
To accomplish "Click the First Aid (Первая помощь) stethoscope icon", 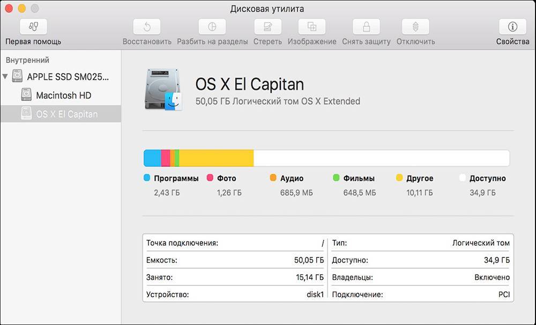I will pos(33,27).
